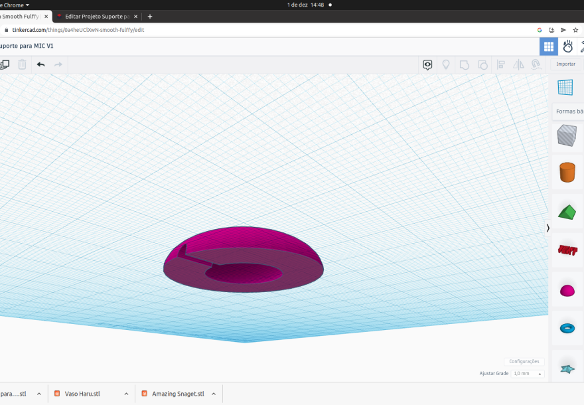
Task: Redo the last undone action
Action: [58, 64]
